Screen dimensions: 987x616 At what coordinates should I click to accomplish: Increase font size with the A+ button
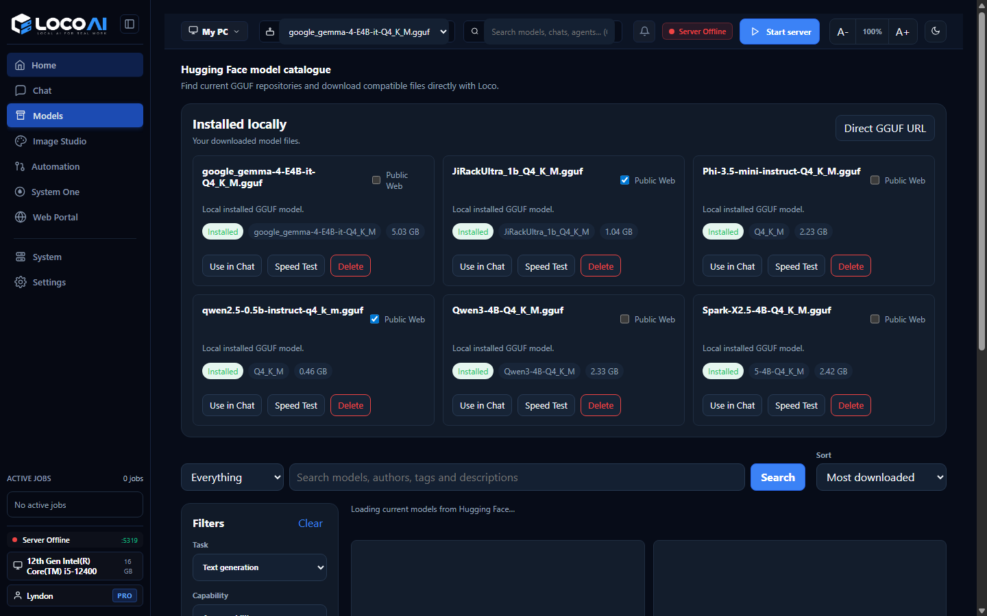click(x=903, y=31)
